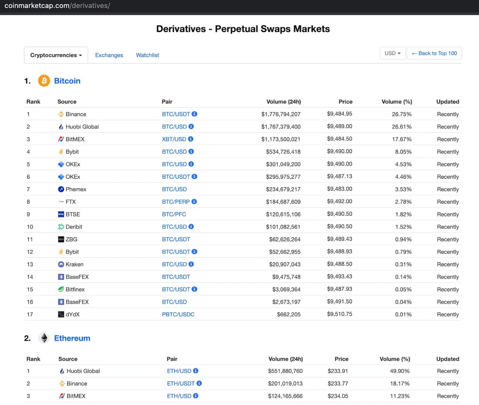Click the Back to Top 100 button
This screenshot has width=479, height=405.
(434, 53)
